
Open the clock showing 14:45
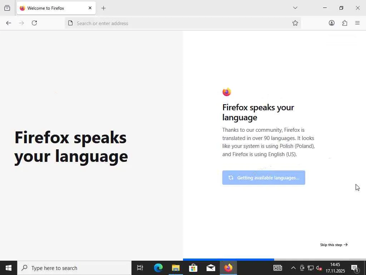click(x=335, y=268)
